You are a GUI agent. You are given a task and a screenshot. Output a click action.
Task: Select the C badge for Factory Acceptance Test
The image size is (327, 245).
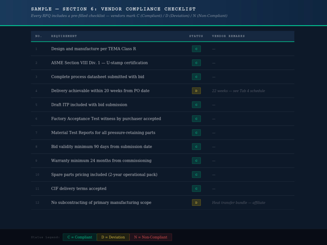pyautogui.click(x=196, y=119)
